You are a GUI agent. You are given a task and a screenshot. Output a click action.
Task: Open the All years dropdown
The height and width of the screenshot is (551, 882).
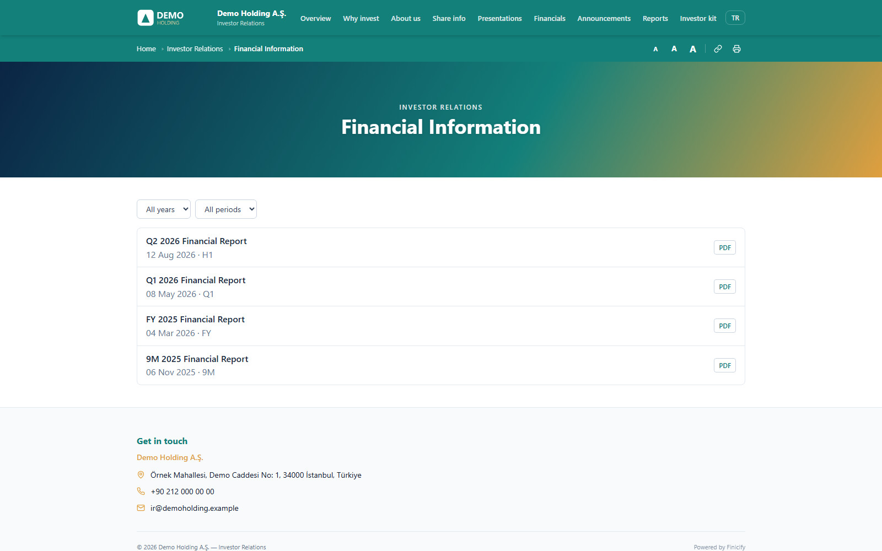point(164,209)
